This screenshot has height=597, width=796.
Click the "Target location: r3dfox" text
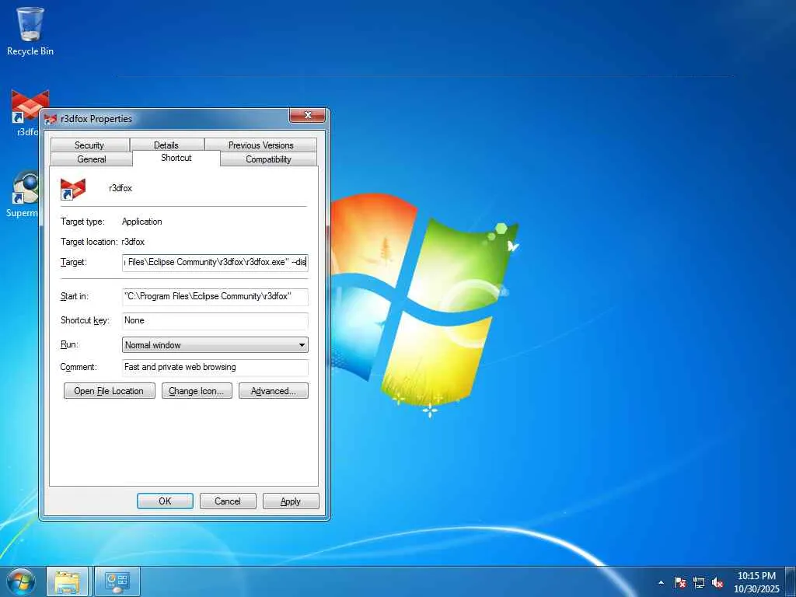coord(103,243)
